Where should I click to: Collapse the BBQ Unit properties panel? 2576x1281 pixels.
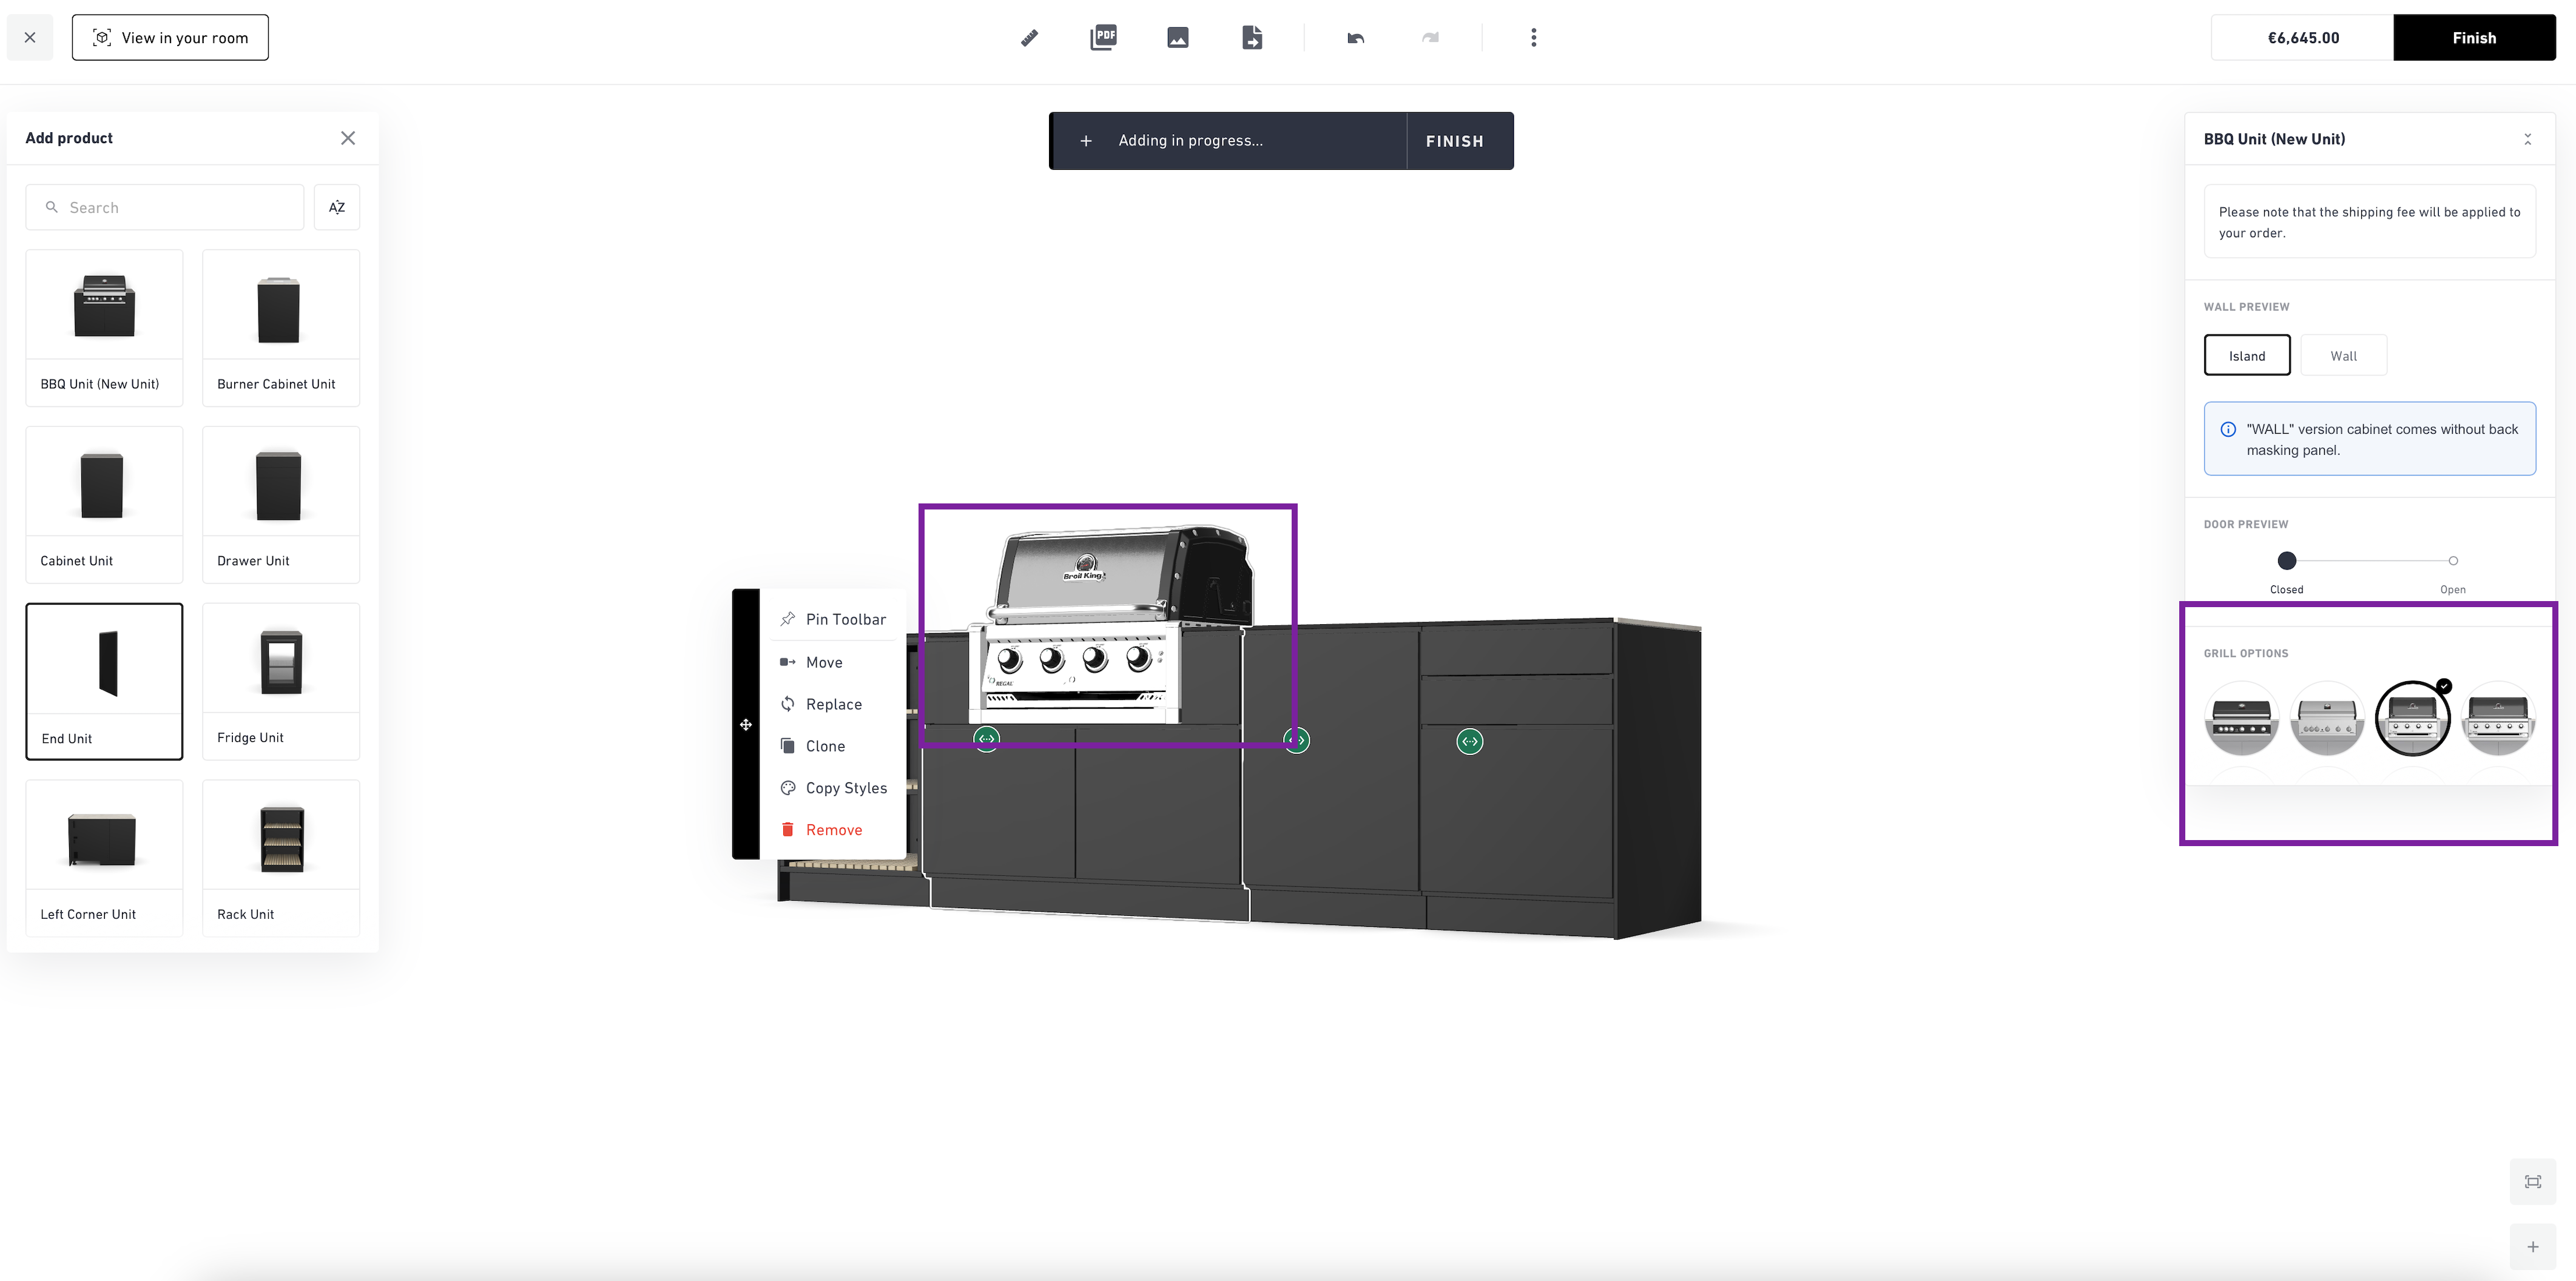point(2527,139)
